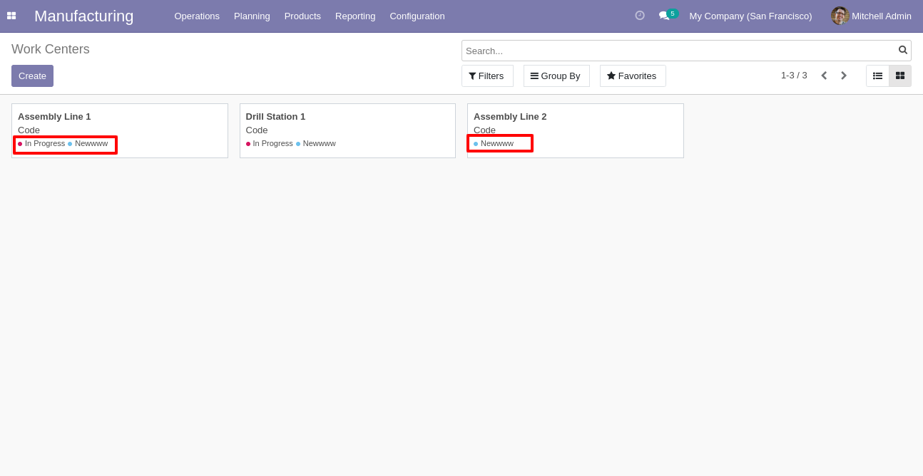
Task: Click red In Progress dot on Assembly Line 1
Action: (x=20, y=144)
